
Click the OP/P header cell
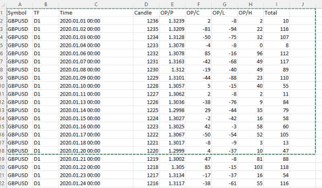pyautogui.click(x=172, y=13)
